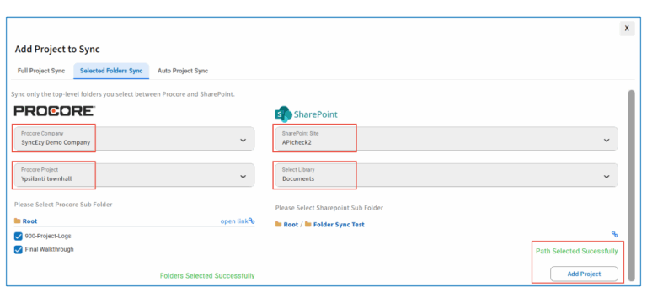Switch to the Auto Project Sync tab

click(183, 71)
